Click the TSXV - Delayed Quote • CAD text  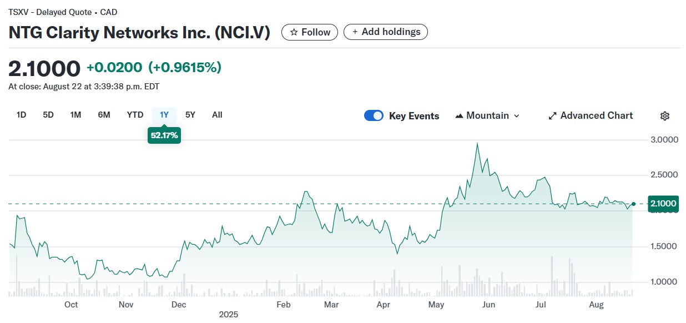point(63,12)
